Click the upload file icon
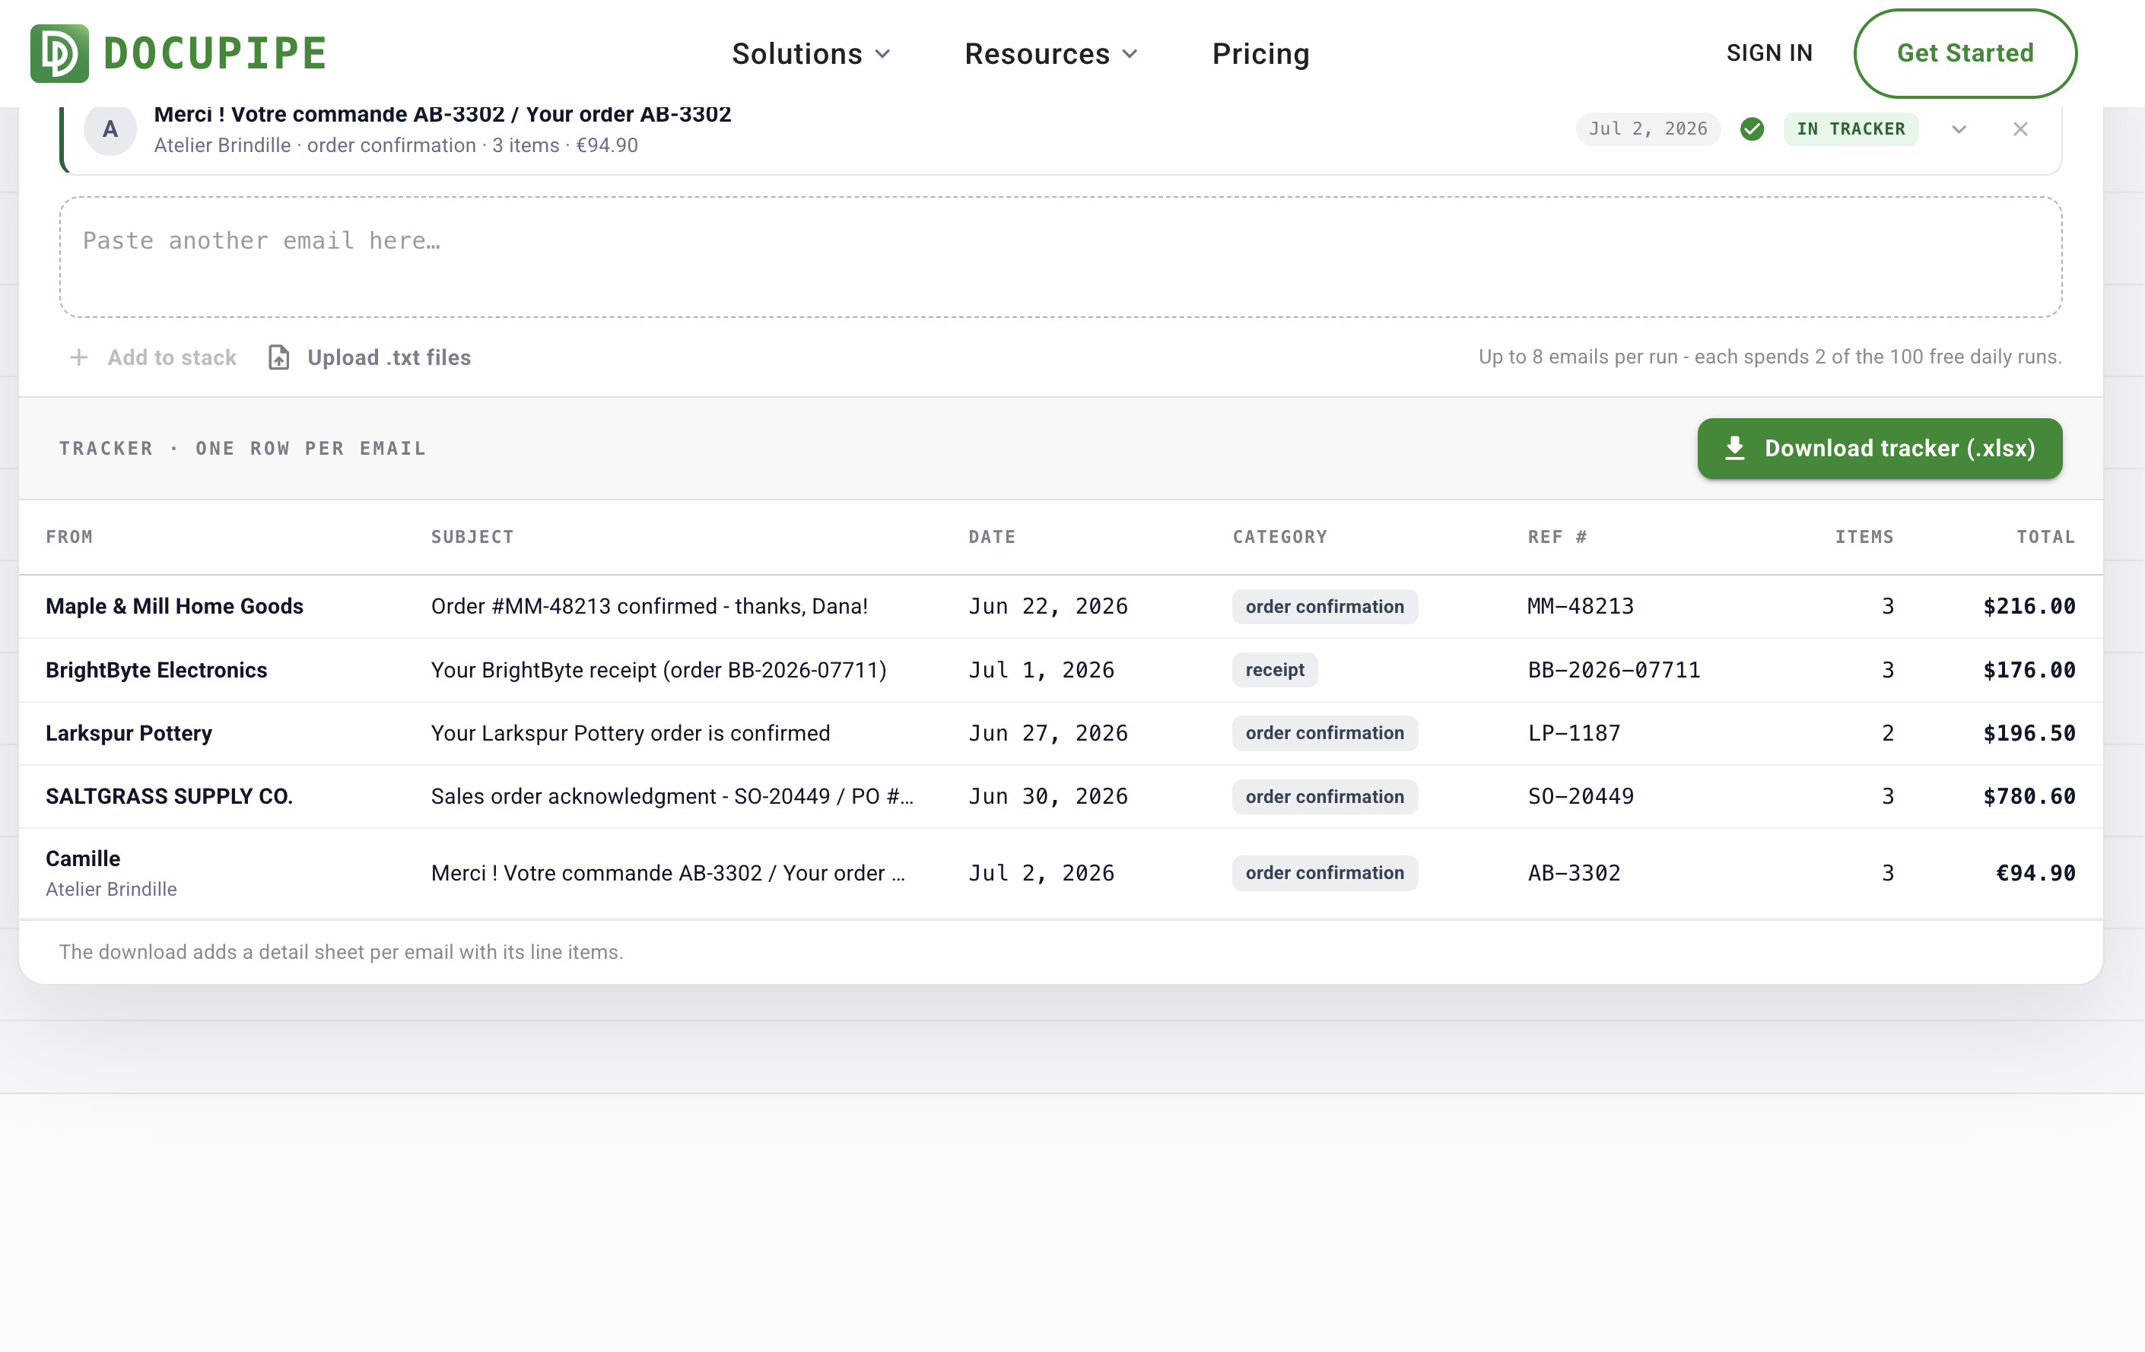 pos(279,357)
